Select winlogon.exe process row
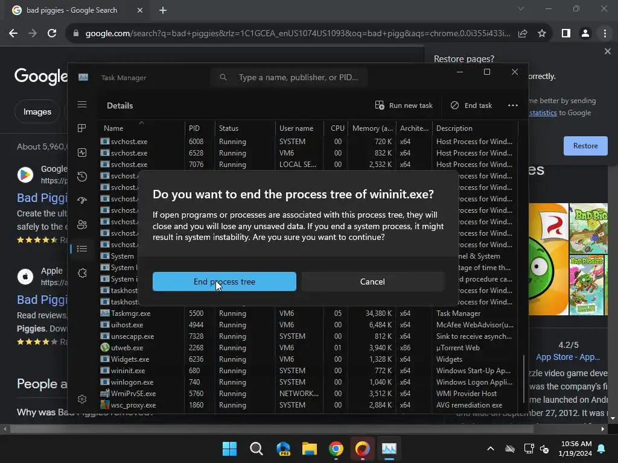Screen dimensions: 618x463 [308, 382]
